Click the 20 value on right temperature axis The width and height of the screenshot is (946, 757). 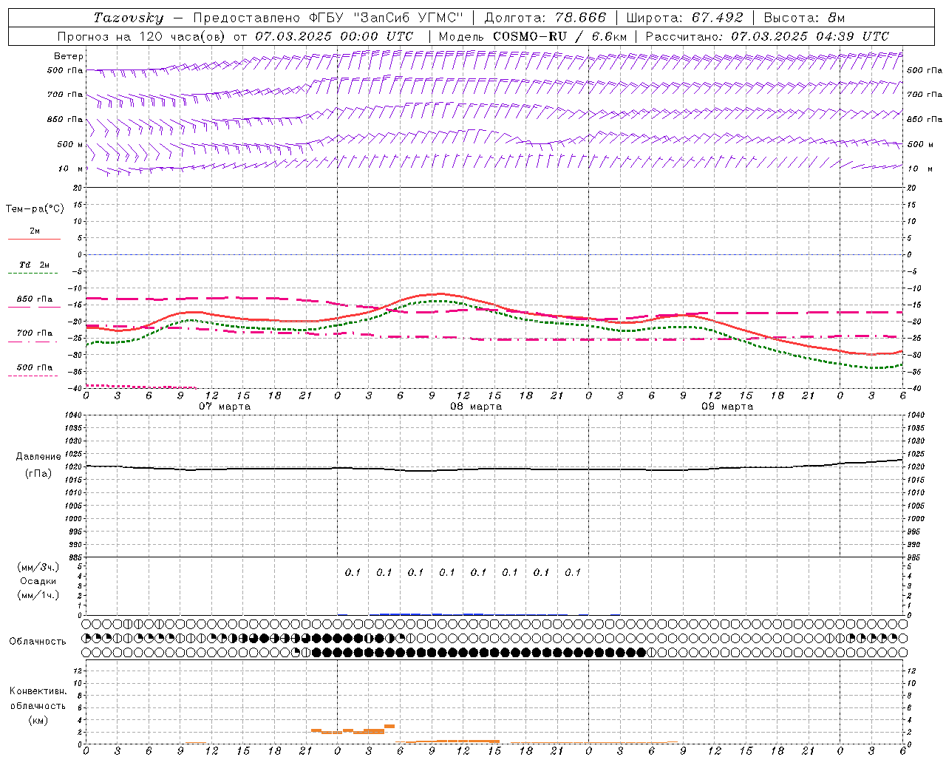click(x=911, y=188)
